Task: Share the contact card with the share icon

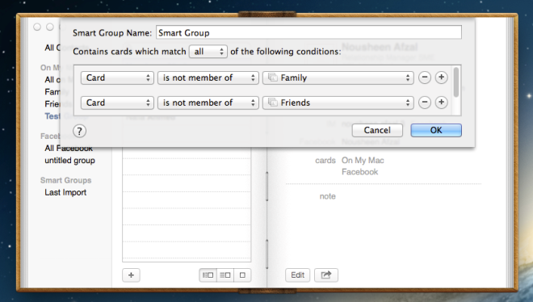Action: [326, 275]
